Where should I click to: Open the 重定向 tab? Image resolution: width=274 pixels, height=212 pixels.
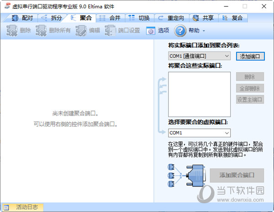(x=172, y=18)
